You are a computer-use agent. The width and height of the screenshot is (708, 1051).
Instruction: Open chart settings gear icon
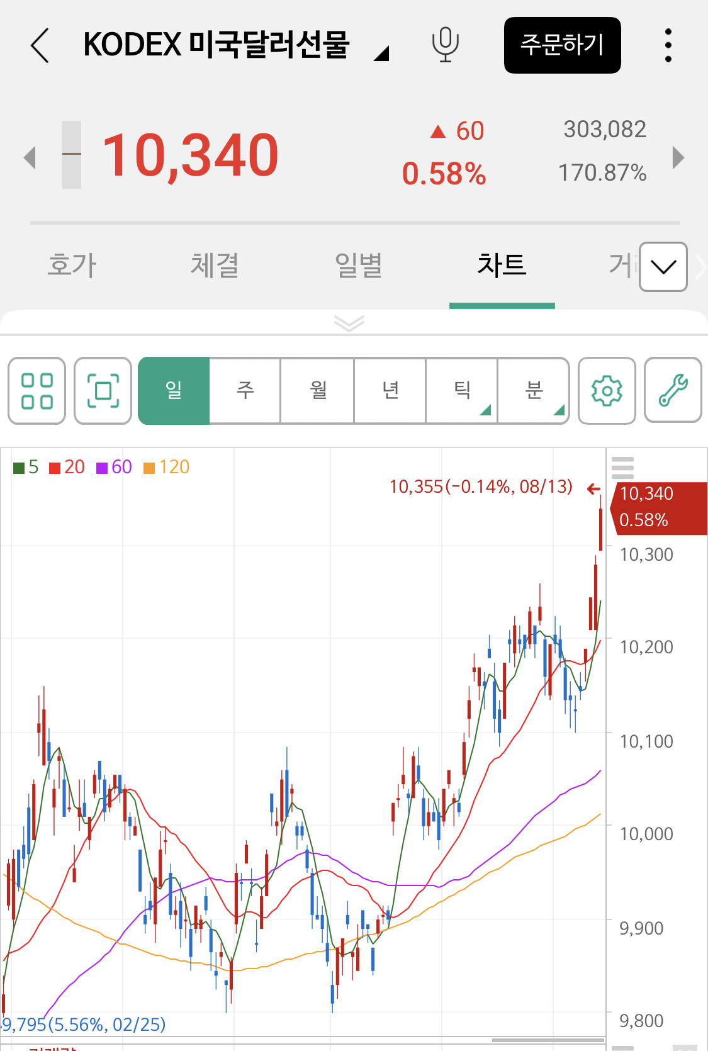[607, 391]
